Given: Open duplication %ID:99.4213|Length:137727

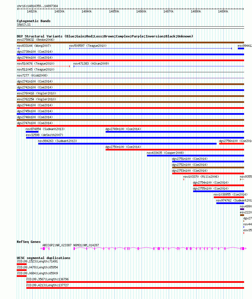Looking at the screenshot, I should pyautogui.click(x=48, y=285).
